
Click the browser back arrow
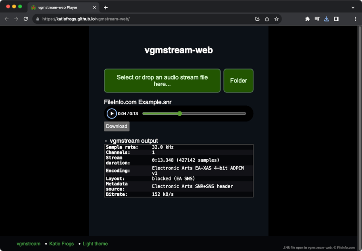(7, 19)
